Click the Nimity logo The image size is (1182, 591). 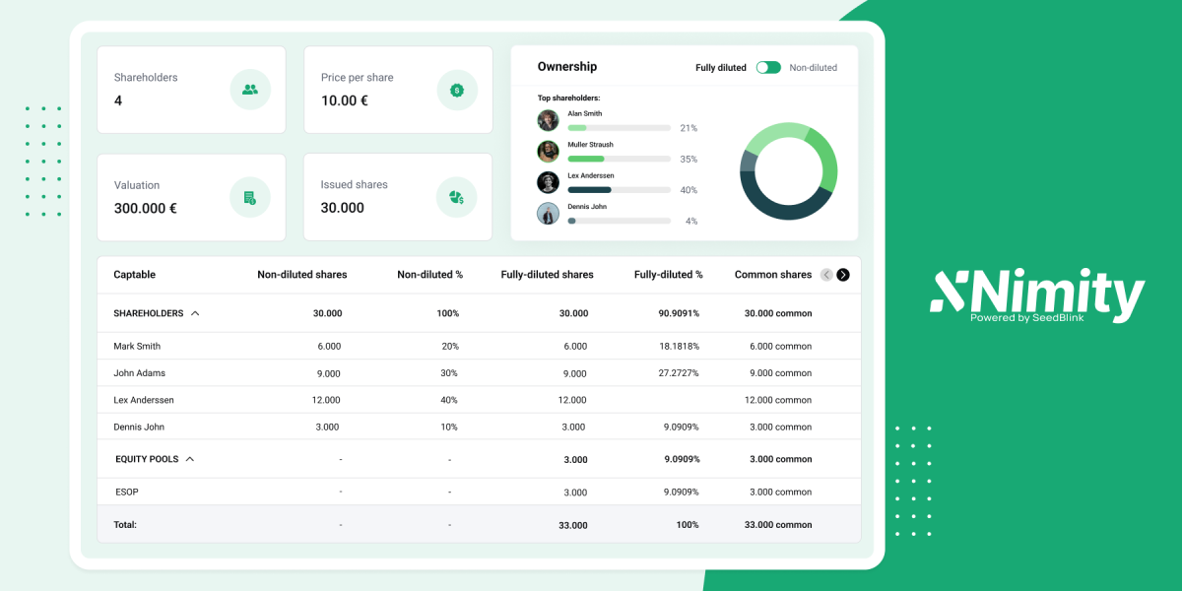pyautogui.click(x=1037, y=295)
